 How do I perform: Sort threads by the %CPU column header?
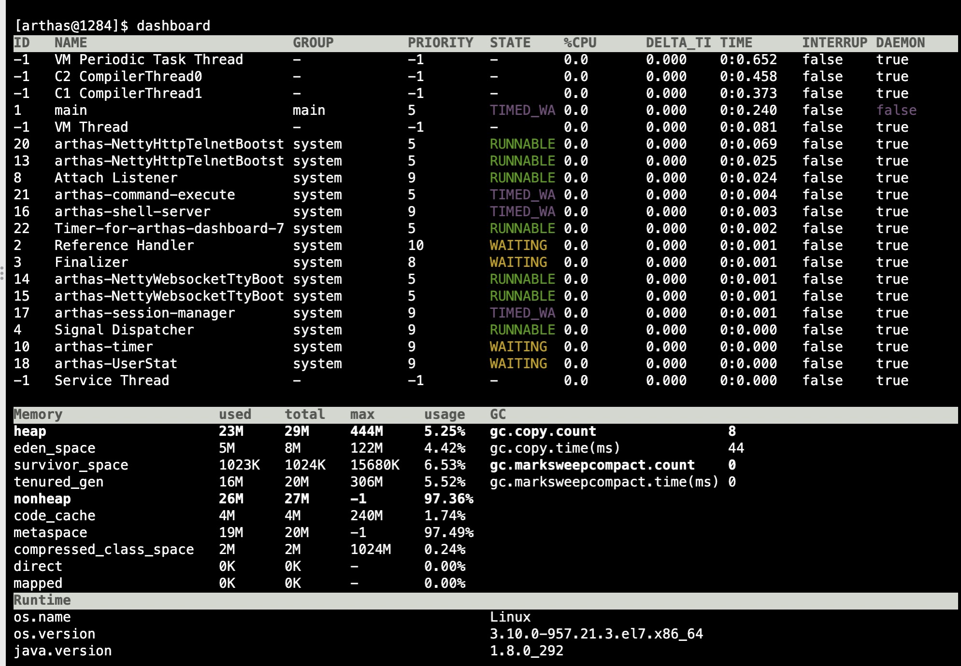click(x=579, y=42)
